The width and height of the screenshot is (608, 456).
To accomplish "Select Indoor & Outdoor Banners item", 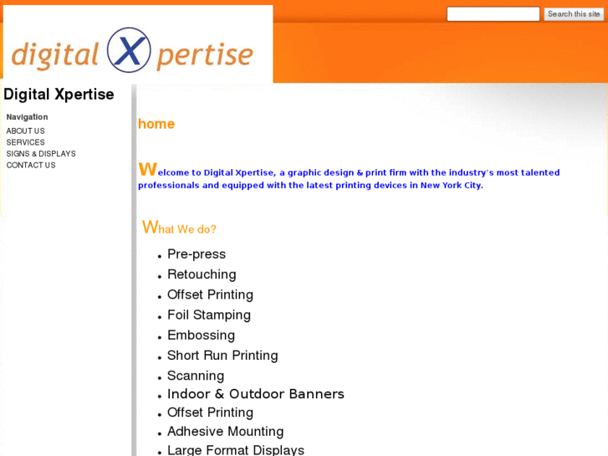I will 256,394.
